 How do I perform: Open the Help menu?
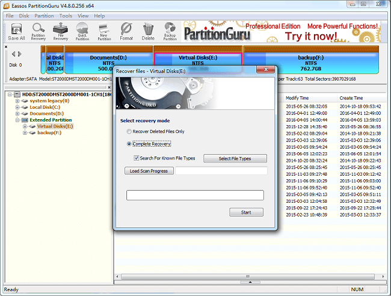99,16
